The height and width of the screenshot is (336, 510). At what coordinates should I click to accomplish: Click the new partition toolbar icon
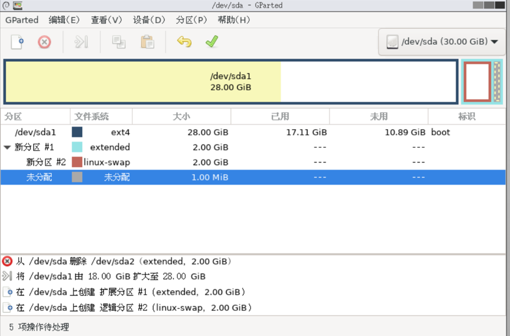pyautogui.click(x=17, y=43)
